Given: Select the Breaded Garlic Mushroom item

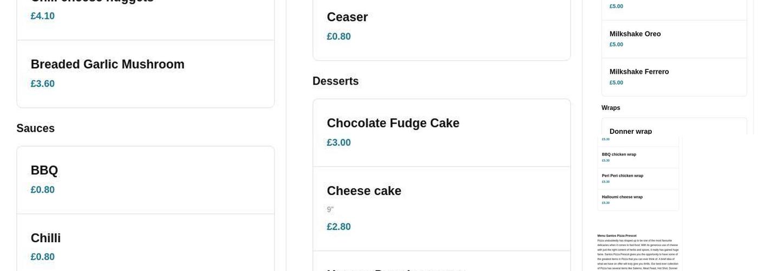Looking at the screenshot, I should tap(107, 64).
